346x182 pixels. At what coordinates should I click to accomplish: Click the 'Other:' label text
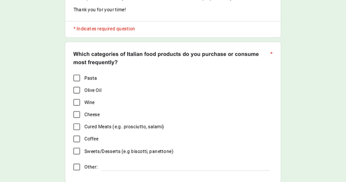tap(91, 167)
